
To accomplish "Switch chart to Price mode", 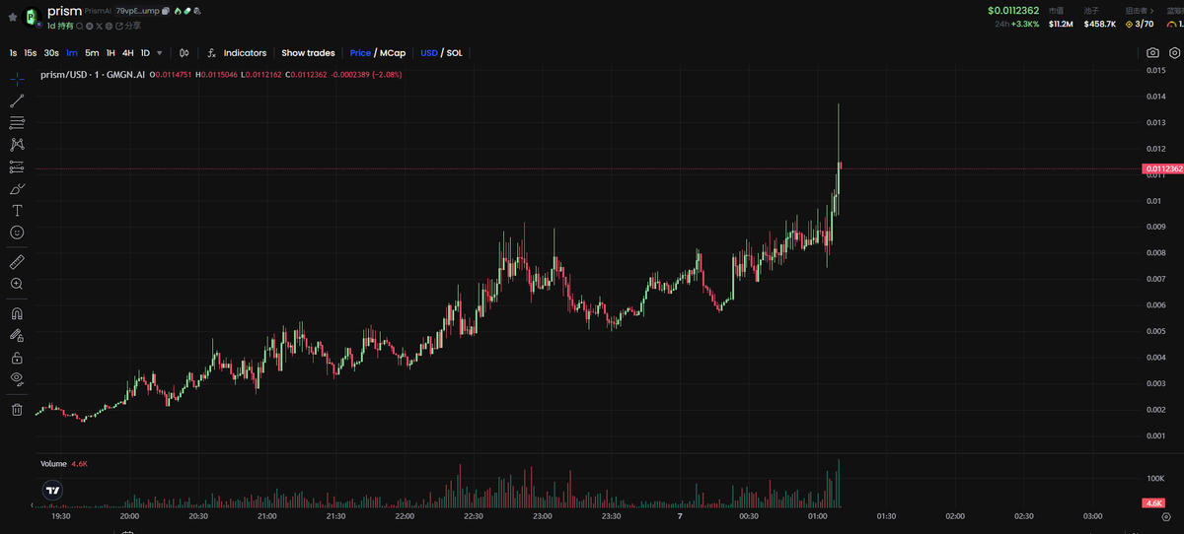I will point(360,53).
